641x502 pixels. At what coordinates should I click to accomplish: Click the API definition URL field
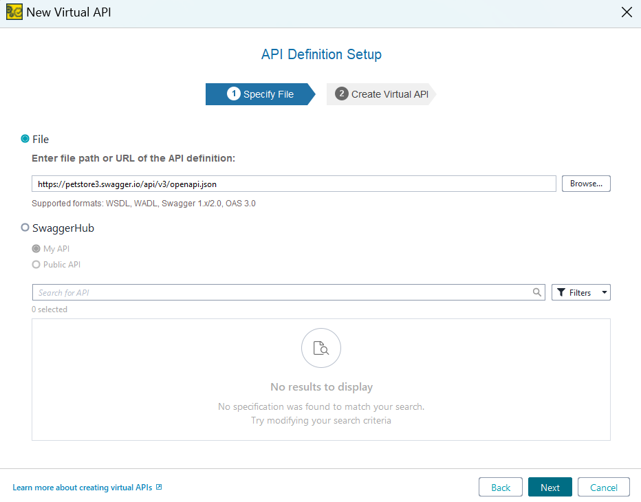[293, 184]
